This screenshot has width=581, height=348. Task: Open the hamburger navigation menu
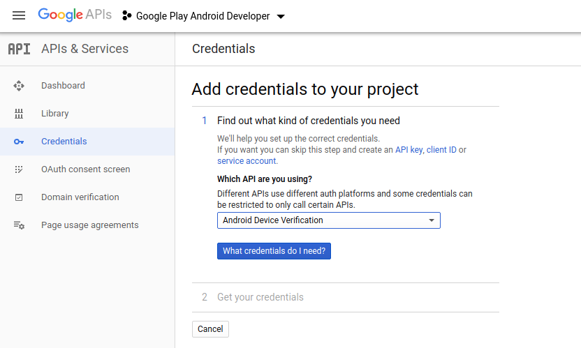coord(19,15)
